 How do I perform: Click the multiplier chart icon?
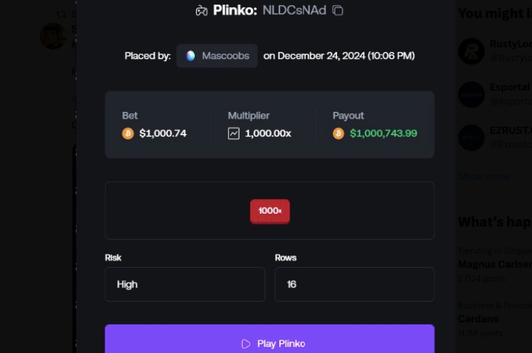click(x=234, y=133)
